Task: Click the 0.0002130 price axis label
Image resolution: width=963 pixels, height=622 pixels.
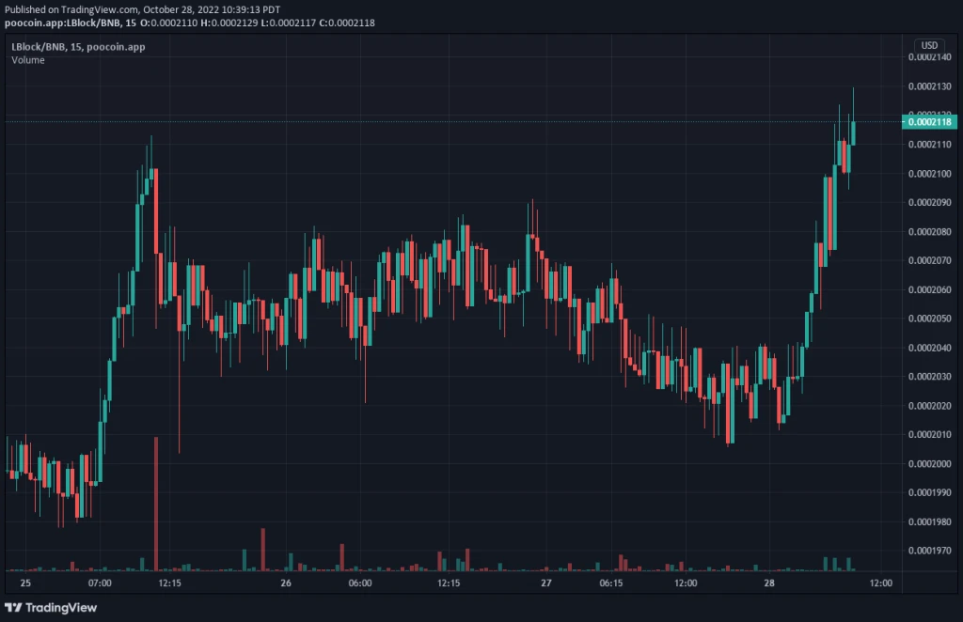Action: click(x=929, y=86)
